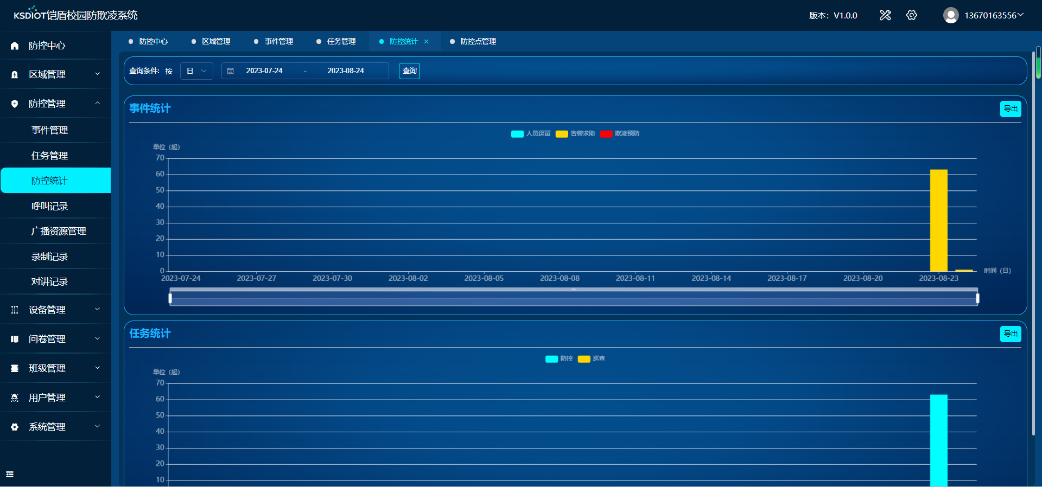Open 录制记录 in sidebar
Viewport: 1042px width, 487px height.
click(x=55, y=257)
